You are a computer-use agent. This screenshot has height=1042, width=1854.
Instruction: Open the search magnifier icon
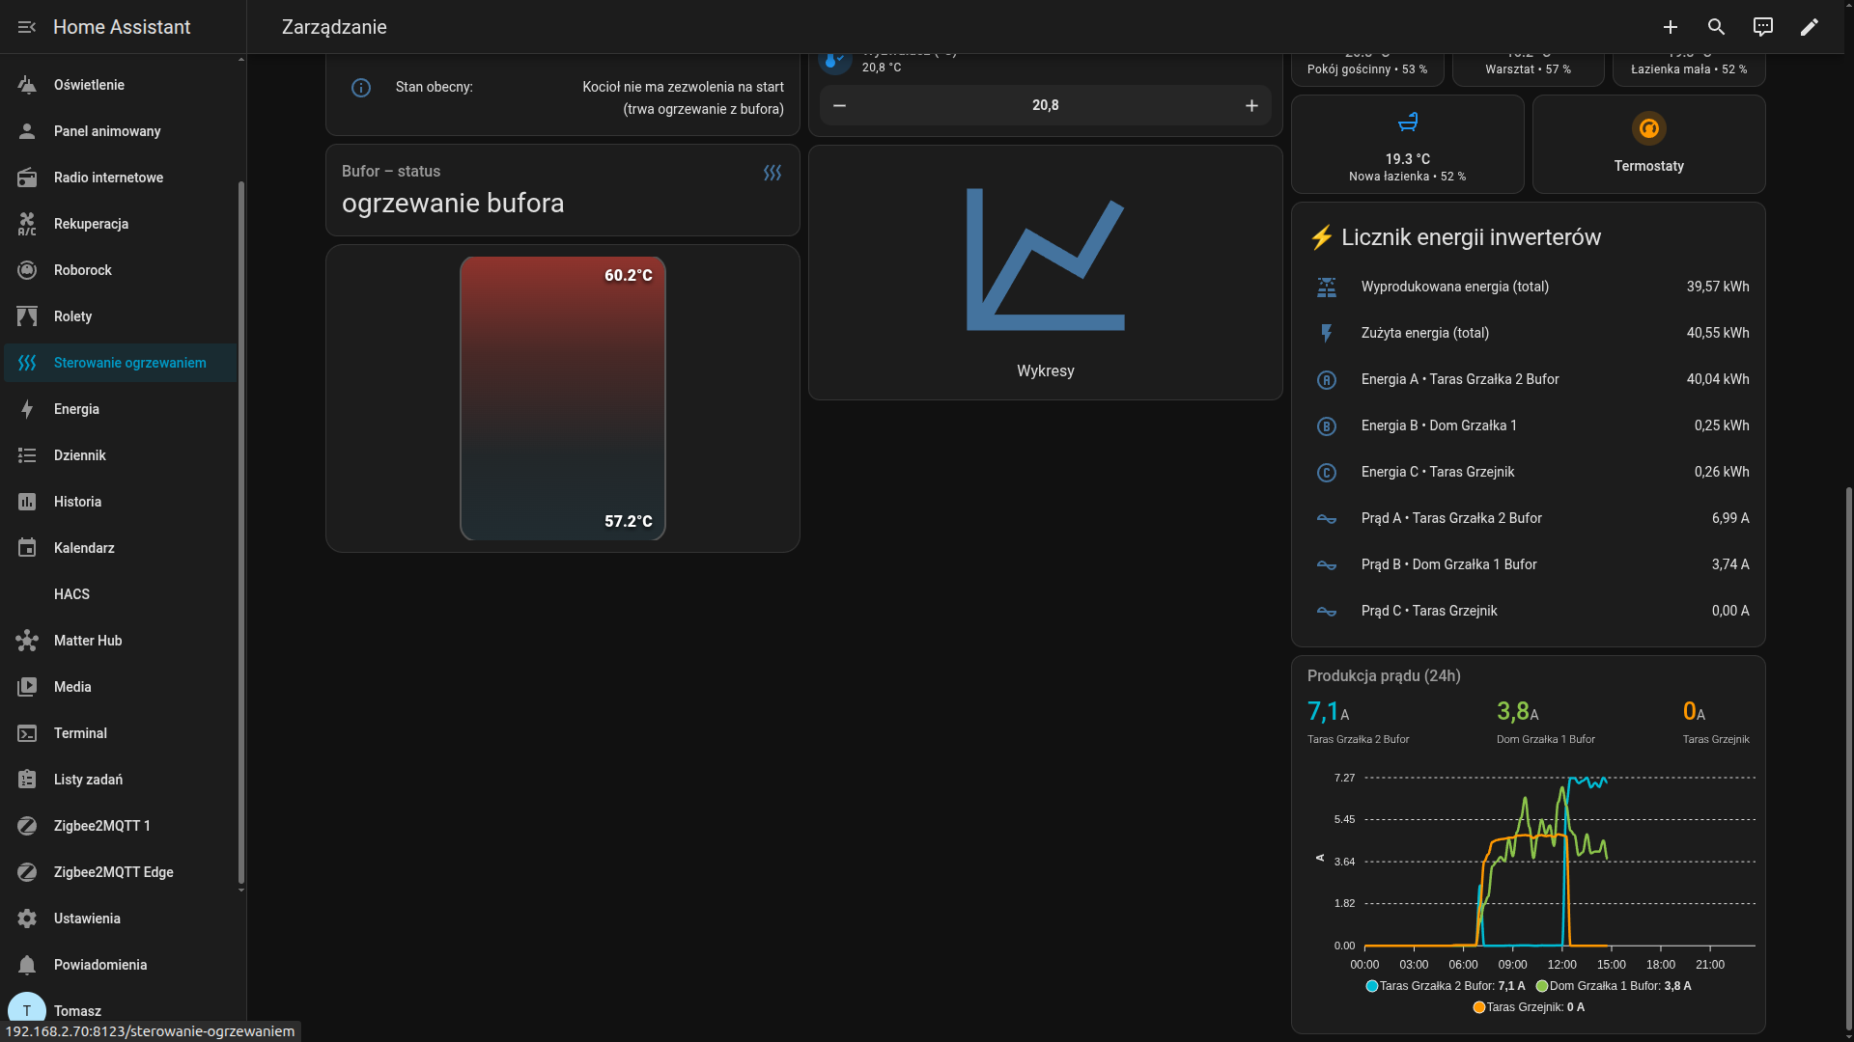coord(1716,27)
